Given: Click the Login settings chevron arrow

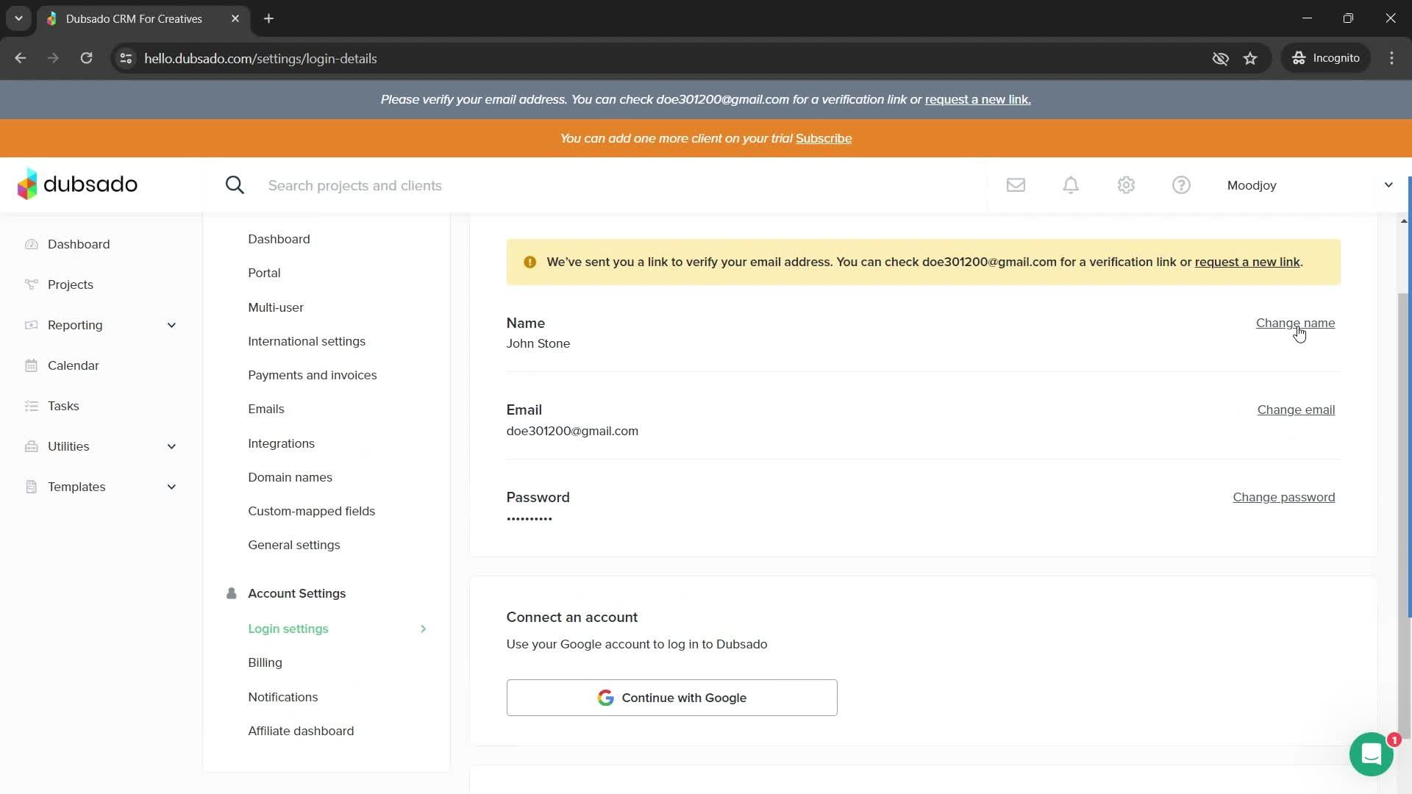Looking at the screenshot, I should [x=423, y=629].
